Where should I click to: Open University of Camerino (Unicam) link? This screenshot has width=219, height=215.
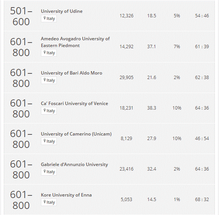[76, 134]
